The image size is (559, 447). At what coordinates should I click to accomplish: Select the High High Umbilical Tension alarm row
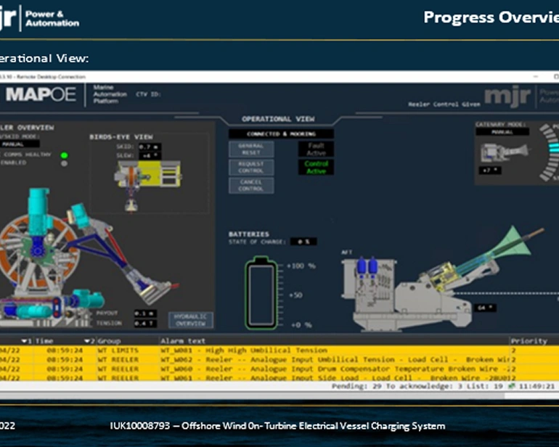pyautogui.click(x=279, y=350)
